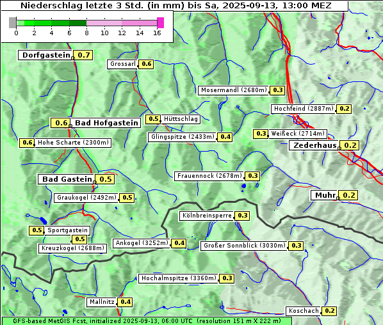
Task: Click the Dorfgastein town label
Action: pyautogui.click(x=45, y=55)
